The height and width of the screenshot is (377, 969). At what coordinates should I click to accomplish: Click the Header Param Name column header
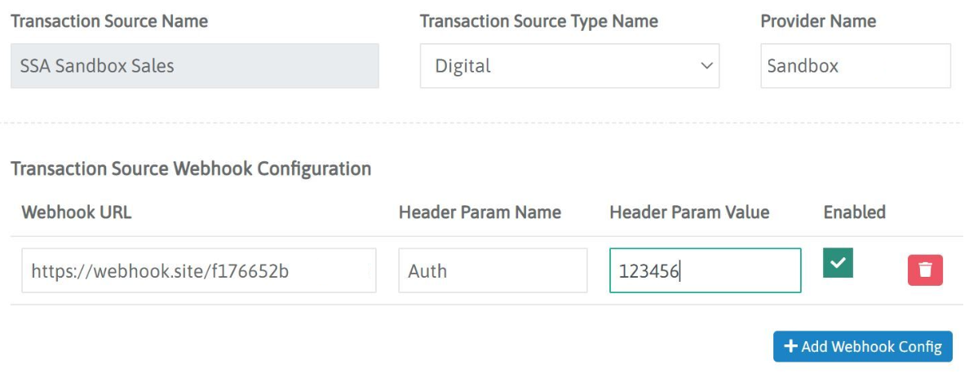tap(480, 213)
